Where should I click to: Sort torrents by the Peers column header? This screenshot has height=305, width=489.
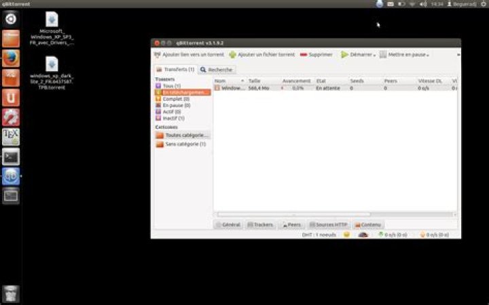pyautogui.click(x=399, y=81)
